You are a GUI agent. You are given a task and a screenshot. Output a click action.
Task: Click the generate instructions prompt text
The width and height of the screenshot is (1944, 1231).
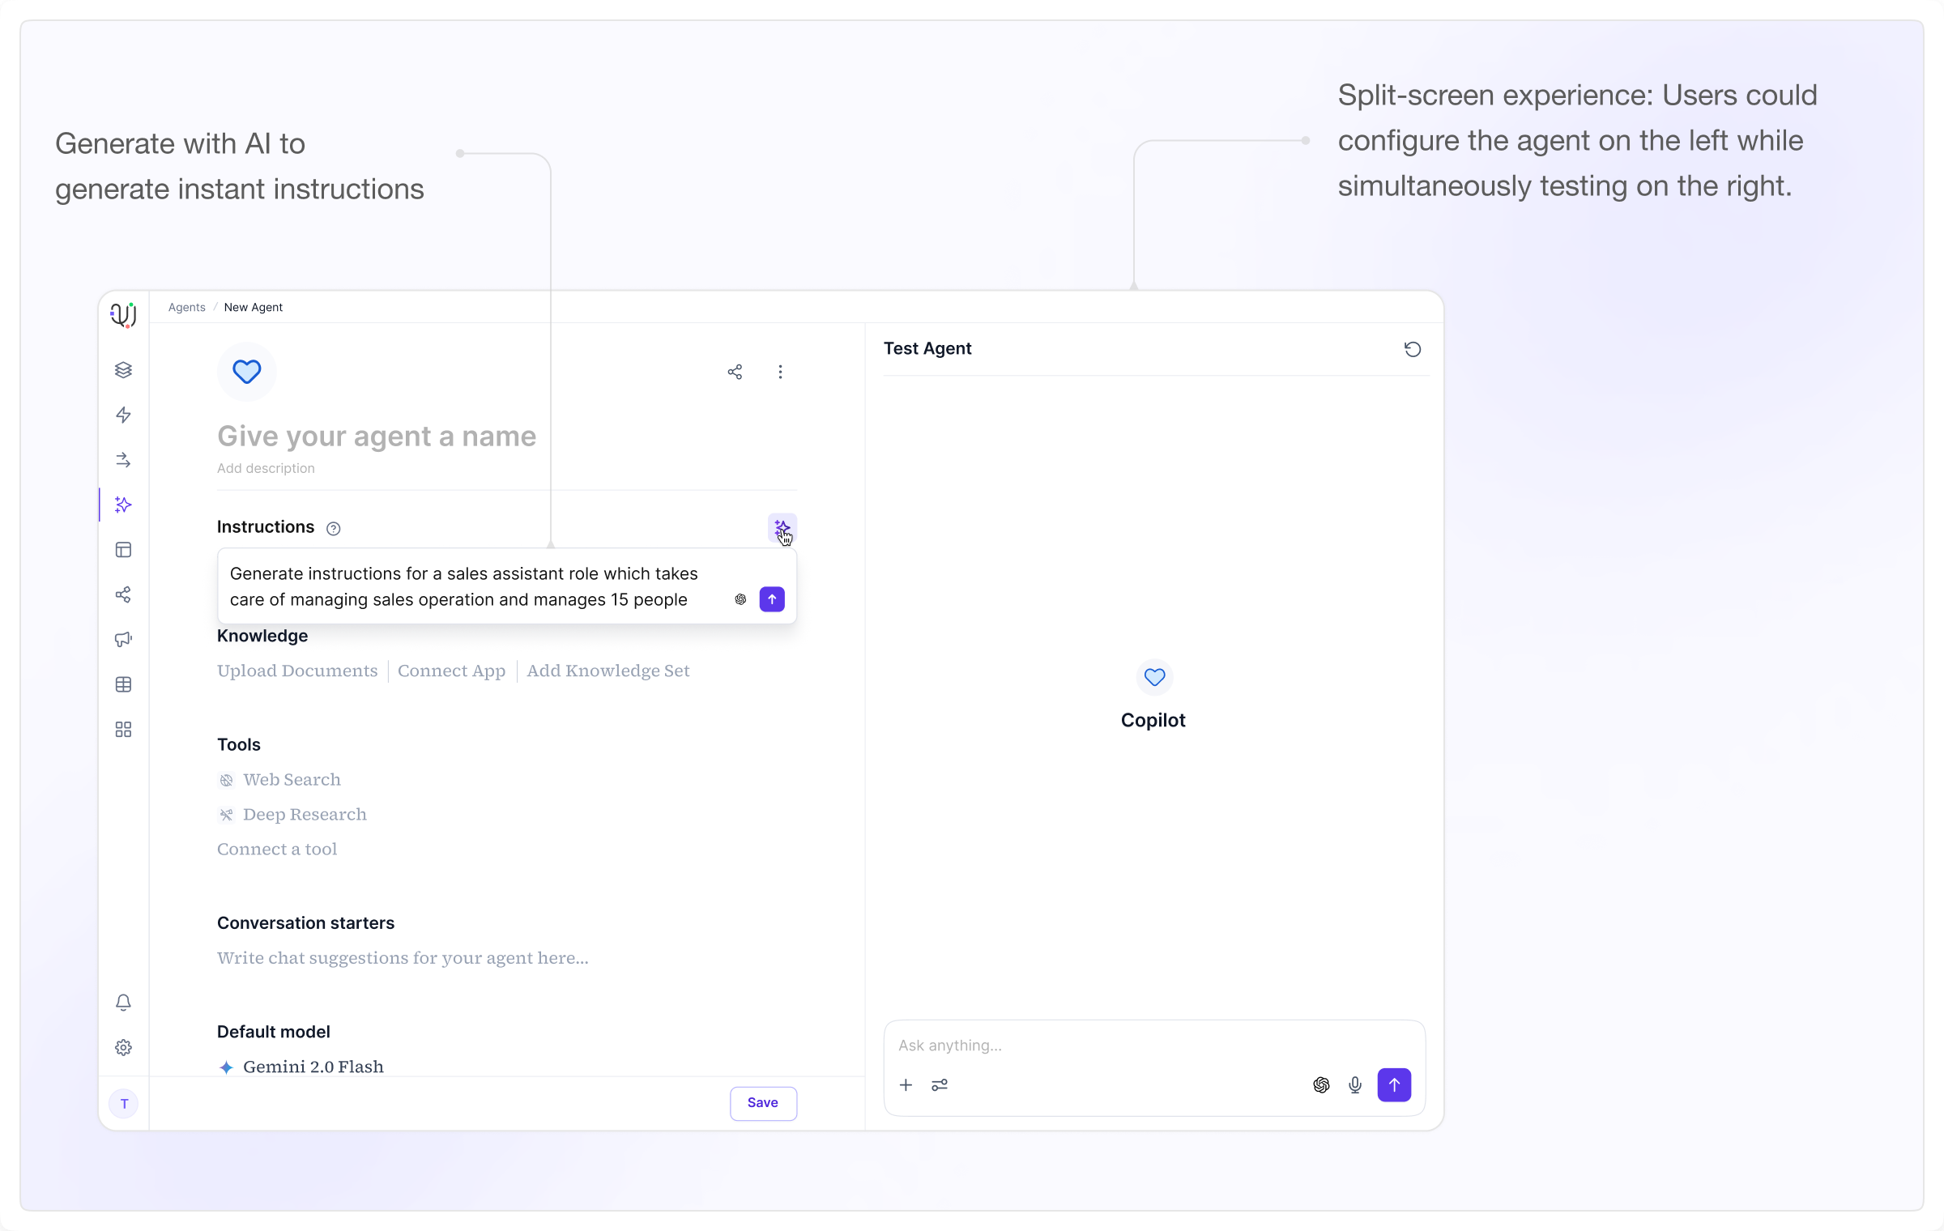pyautogui.click(x=463, y=586)
